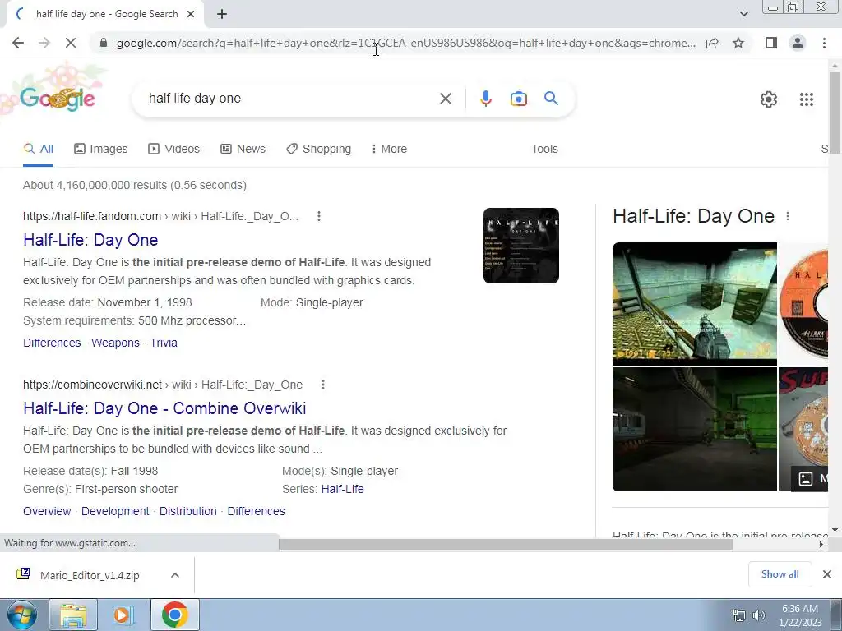Open the taskbar clock and date

800,615
